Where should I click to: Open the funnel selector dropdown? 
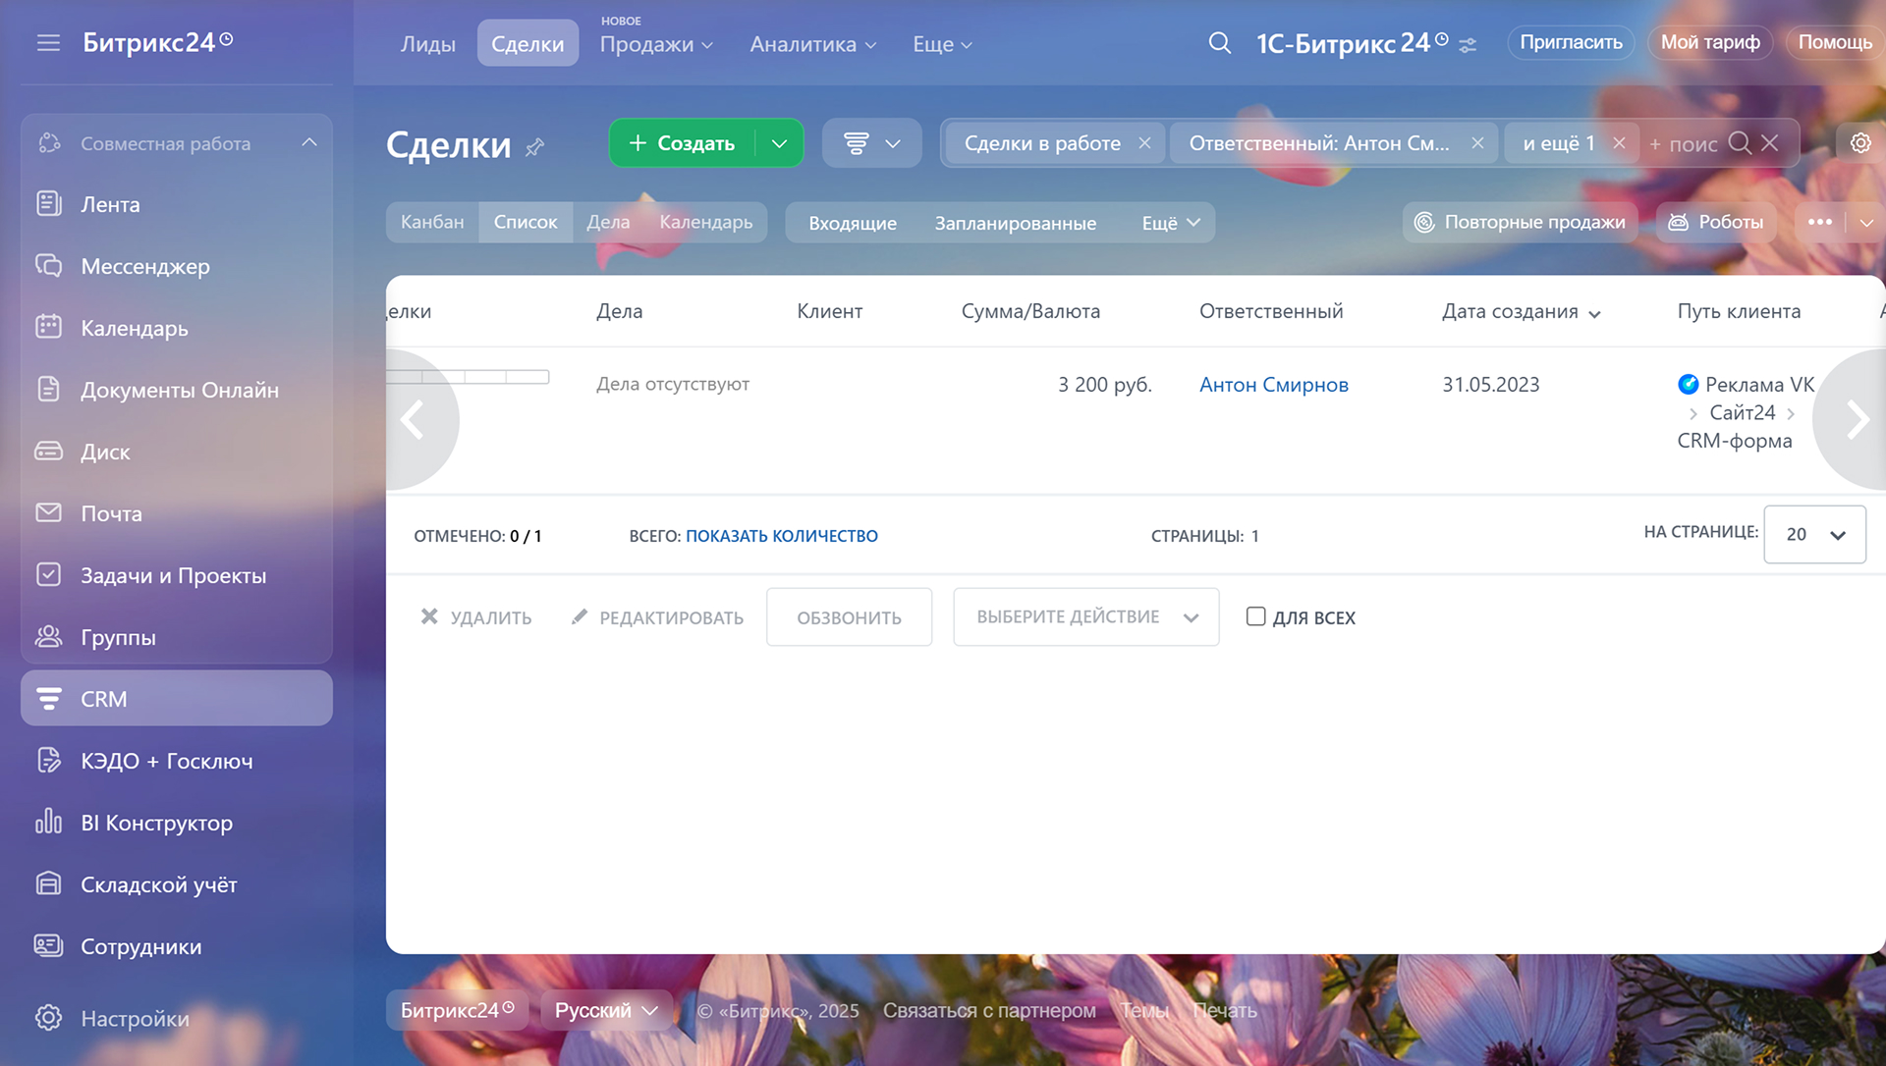point(871,143)
